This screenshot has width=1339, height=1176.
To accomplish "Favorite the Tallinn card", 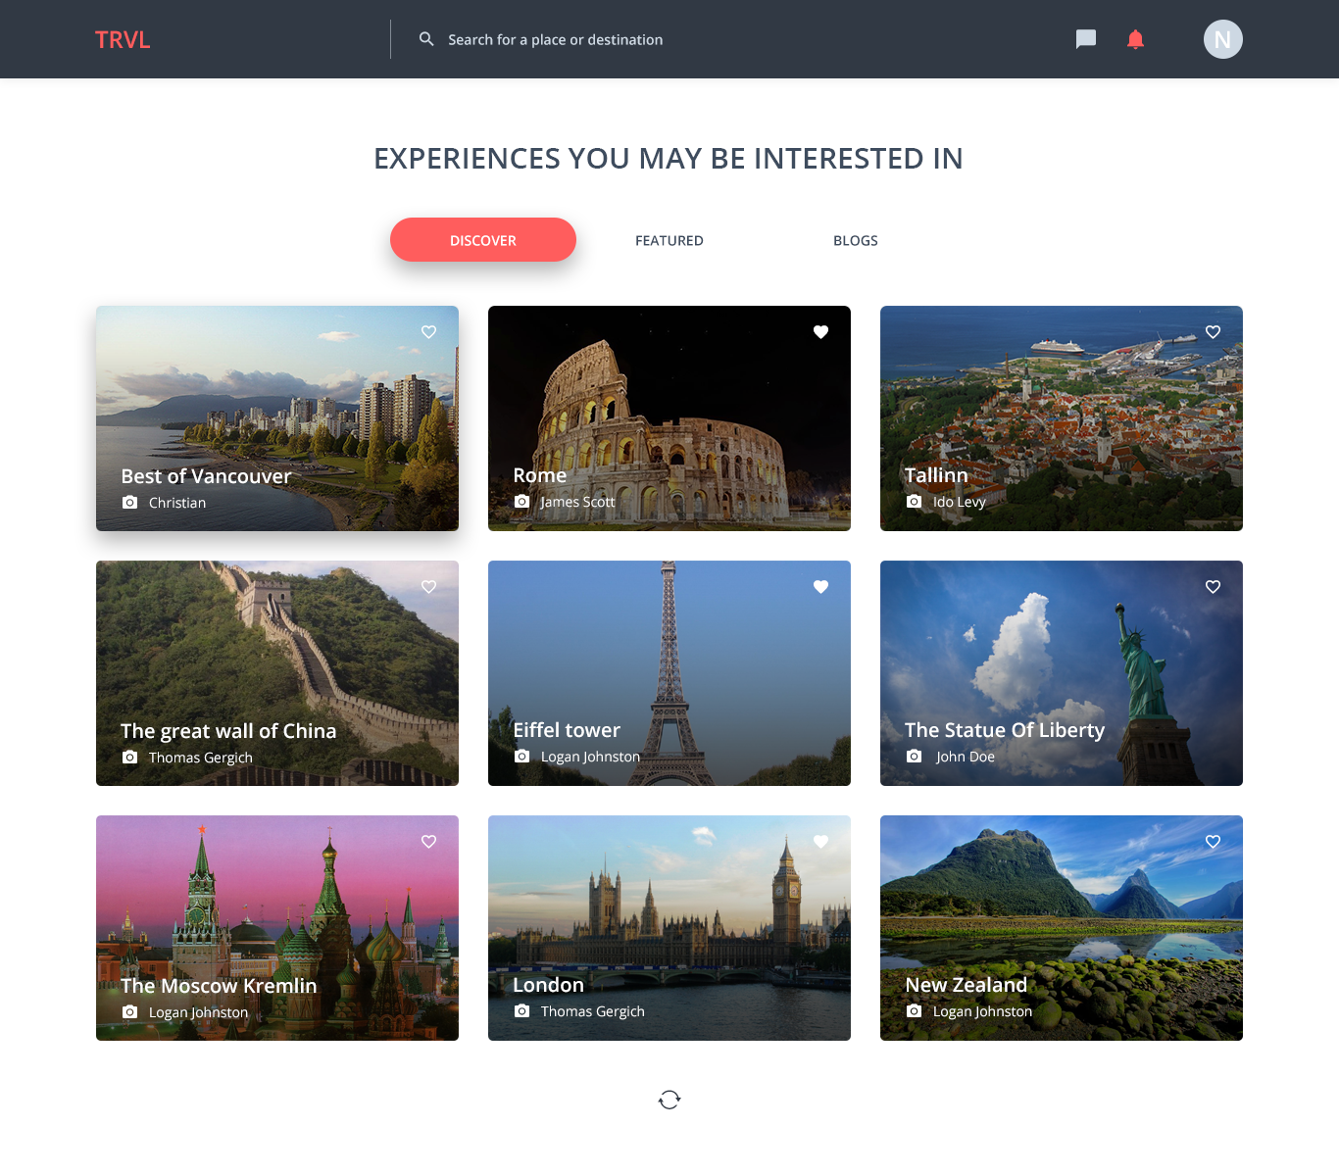I will pyautogui.click(x=1213, y=332).
